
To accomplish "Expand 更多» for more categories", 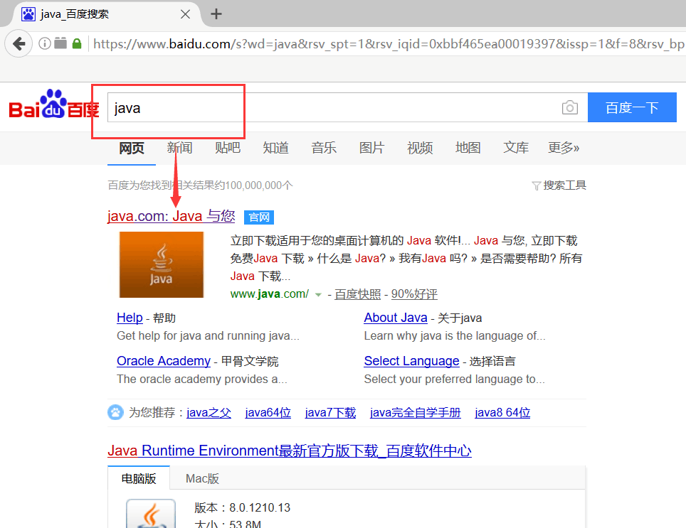I will click(564, 148).
